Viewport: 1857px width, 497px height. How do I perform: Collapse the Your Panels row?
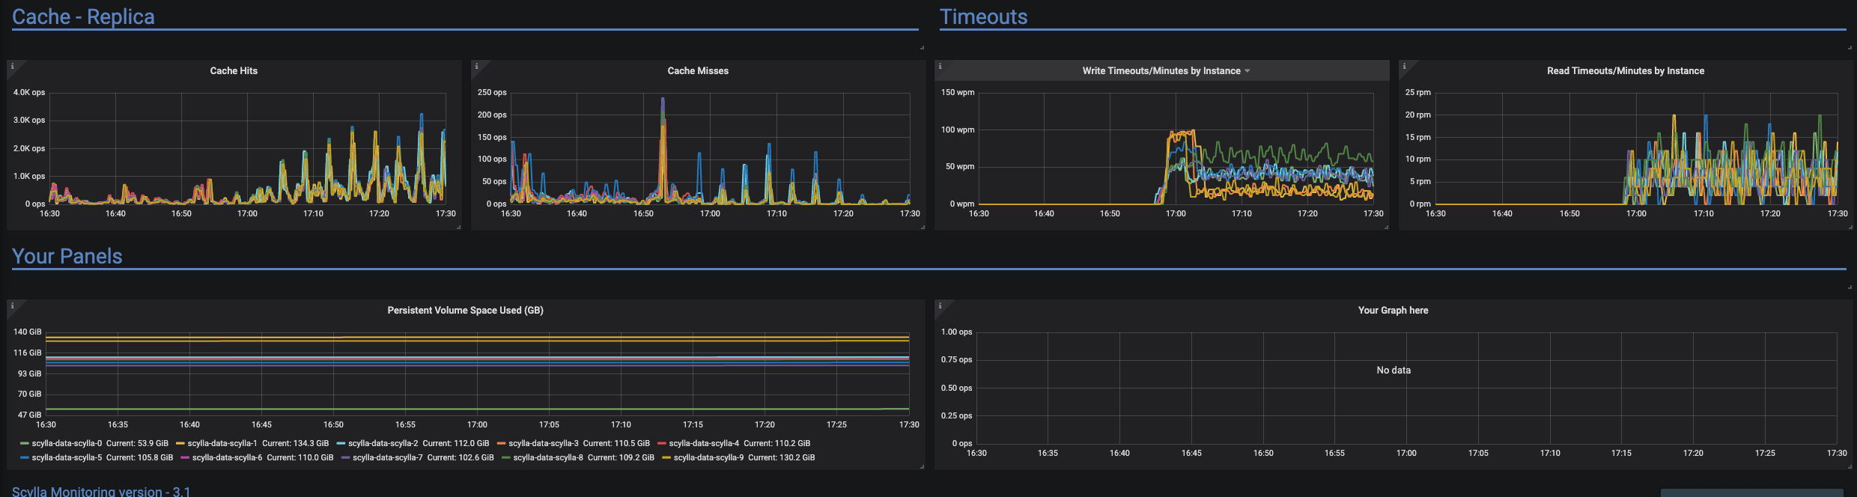pyautogui.click(x=67, y=256)
